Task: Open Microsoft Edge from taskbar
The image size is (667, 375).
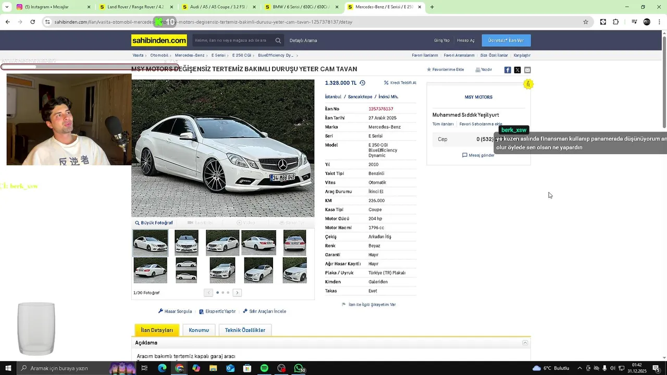Action: (x=162, y=368)
